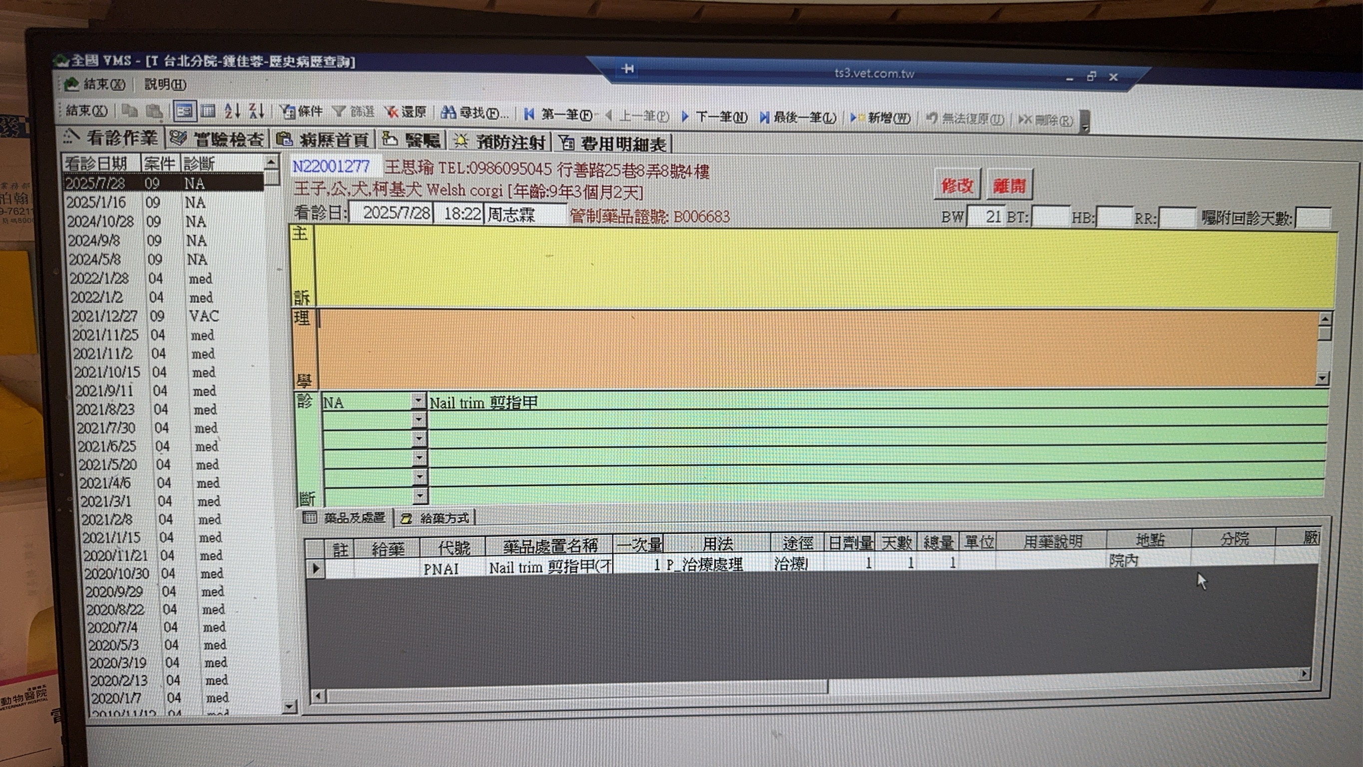The width and height of the screenshot is (1363, 767).
Task: Click the sort descending Z-A icon
Action: [257, 111]
